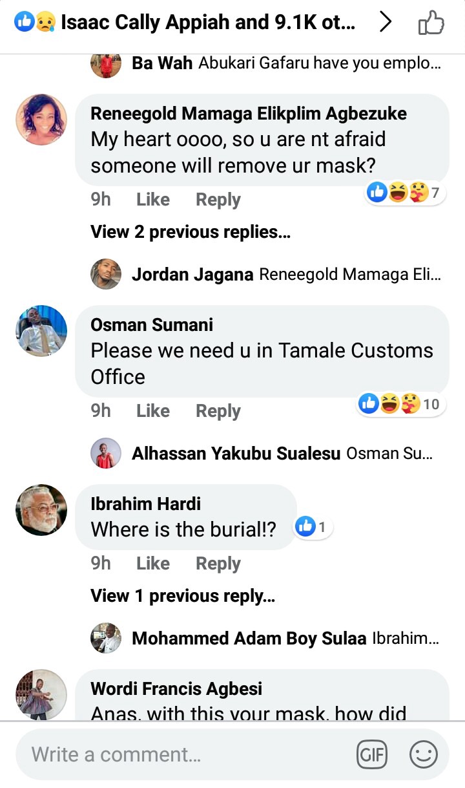Open the emoji smiley picker

click(424, 754)
